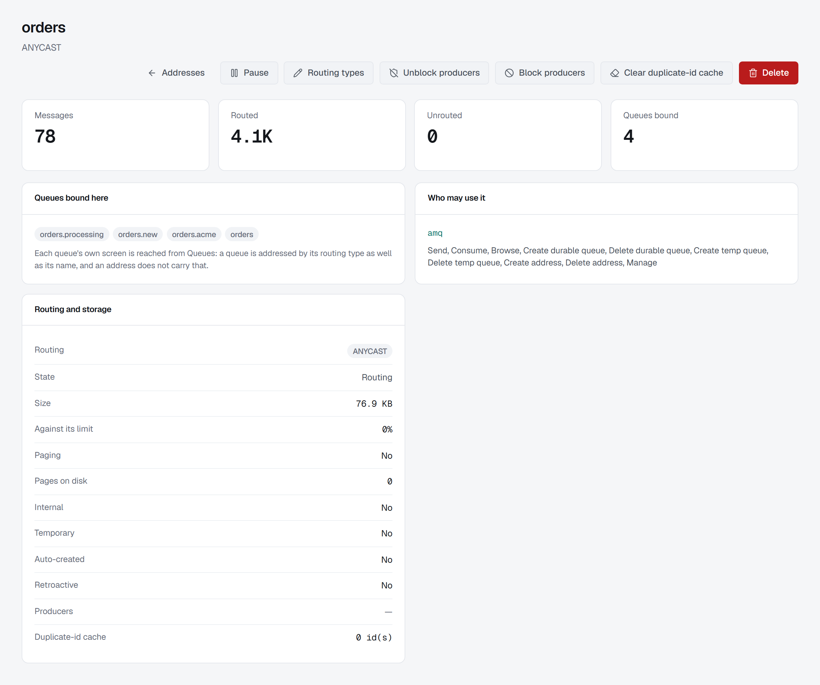820x685 pixels.
Task: Click the shield-off icon on Unblock producers
Action: tap(393, 73)
